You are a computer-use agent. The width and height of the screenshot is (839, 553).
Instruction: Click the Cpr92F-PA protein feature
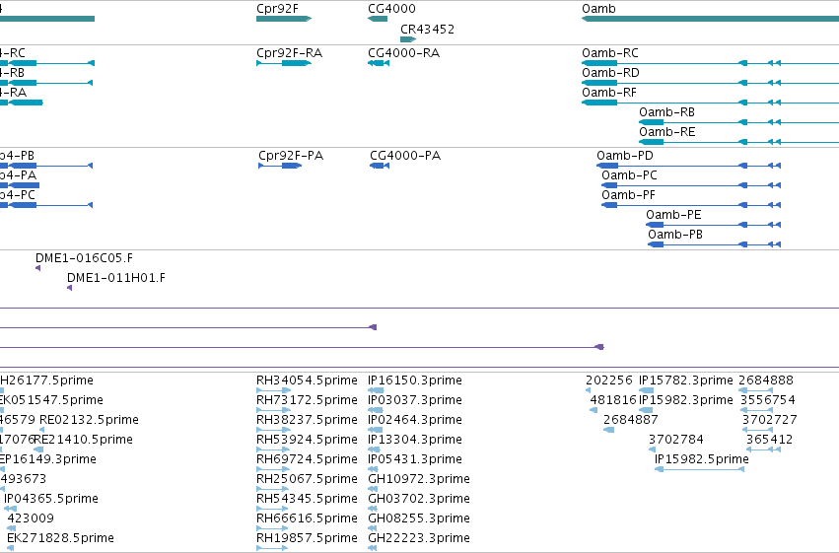(280, 166)
